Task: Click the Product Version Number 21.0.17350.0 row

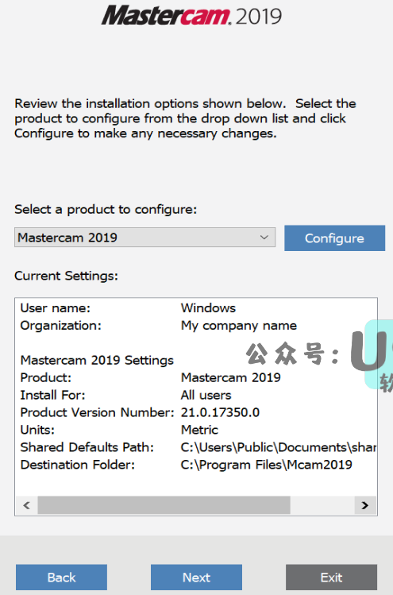Action: [x=140, y=412]
